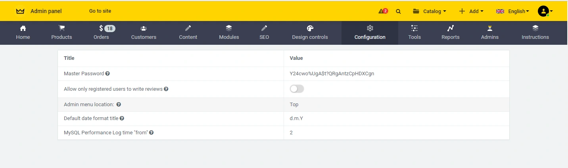
Task: Click help icon beside MySQL Performance Log
Action: coord(151,133)
